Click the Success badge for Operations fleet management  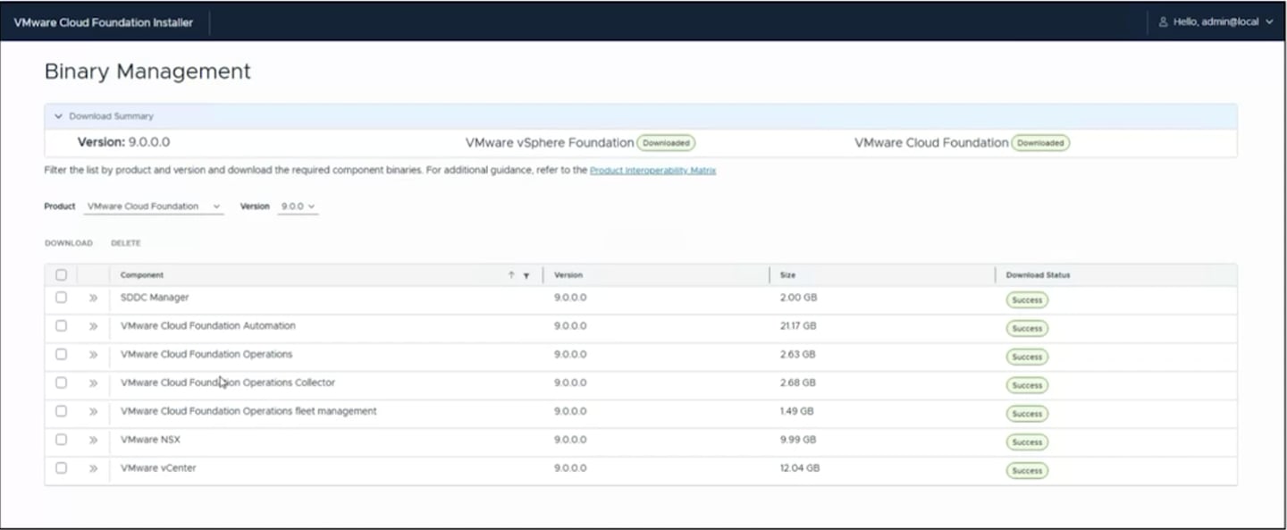(1027, 414)
